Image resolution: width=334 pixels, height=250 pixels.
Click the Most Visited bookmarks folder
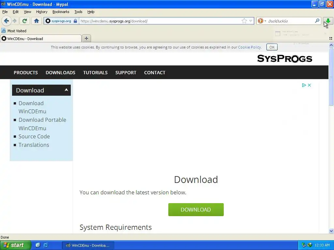coord(14,31)
